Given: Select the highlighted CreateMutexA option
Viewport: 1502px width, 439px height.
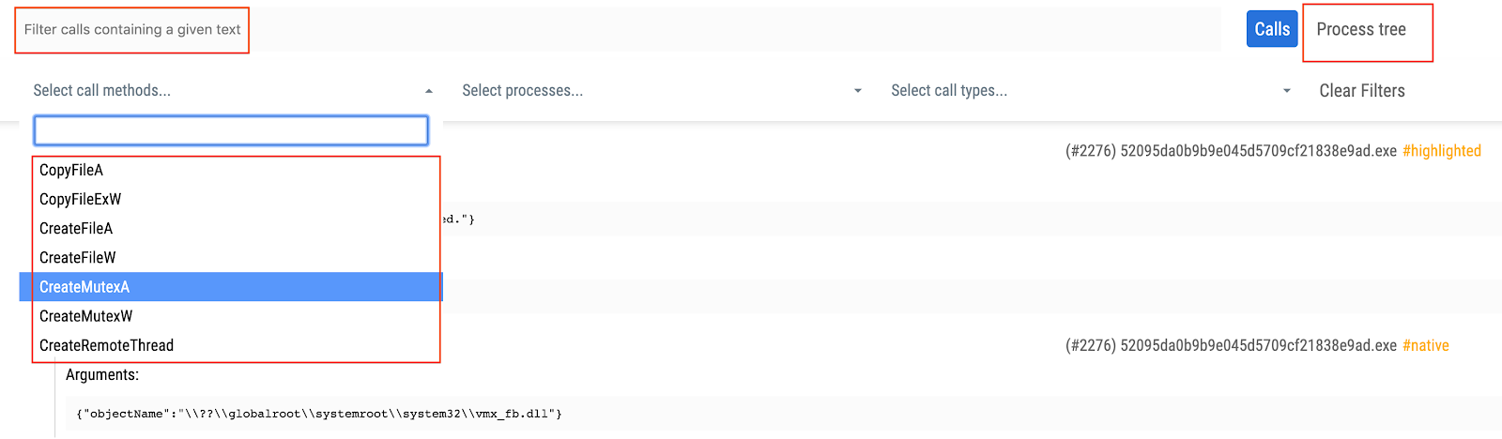Looking at the screenshot, I should (x=84, y=287).
